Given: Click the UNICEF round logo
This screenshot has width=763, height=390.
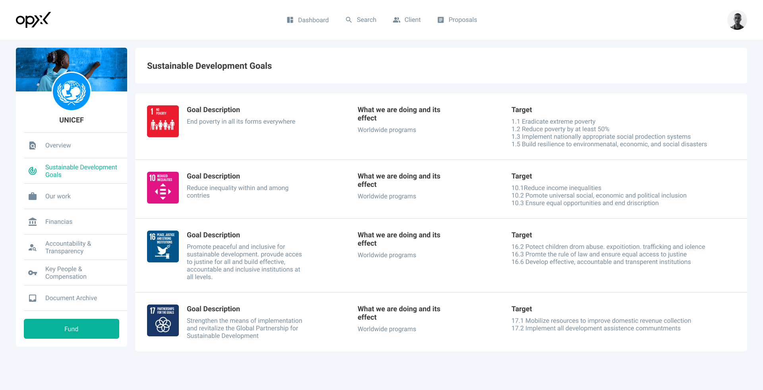Looking at the screenshot, I should coord(72,91).
